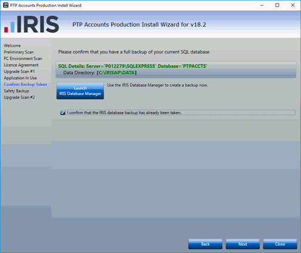This screenshot has width=301, height=253.
Task: Click the Close button at bottom
Action: (280, 244)
